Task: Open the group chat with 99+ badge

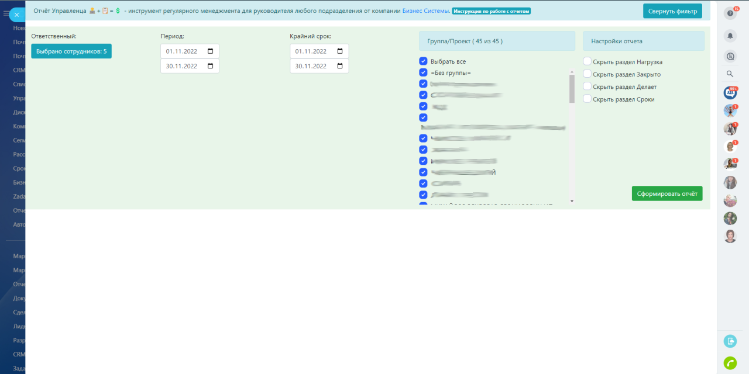Action: (x=730, y=93)
